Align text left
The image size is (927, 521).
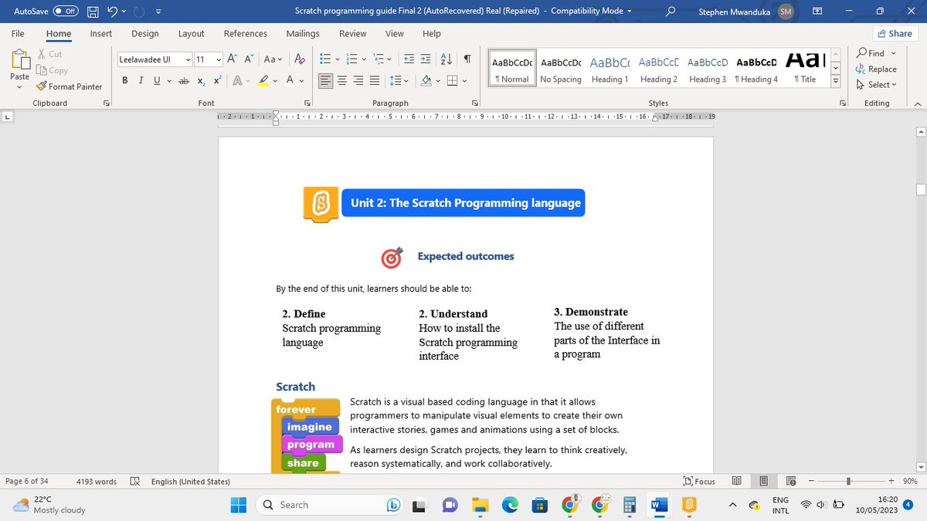[325, 81]
